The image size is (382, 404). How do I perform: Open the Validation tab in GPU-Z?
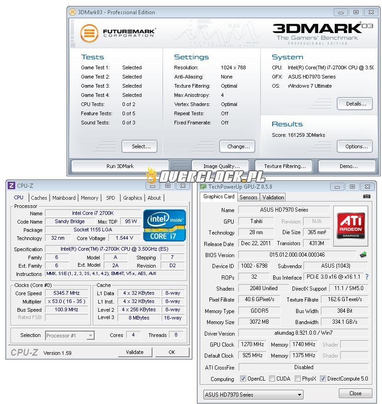pos(273,197)
